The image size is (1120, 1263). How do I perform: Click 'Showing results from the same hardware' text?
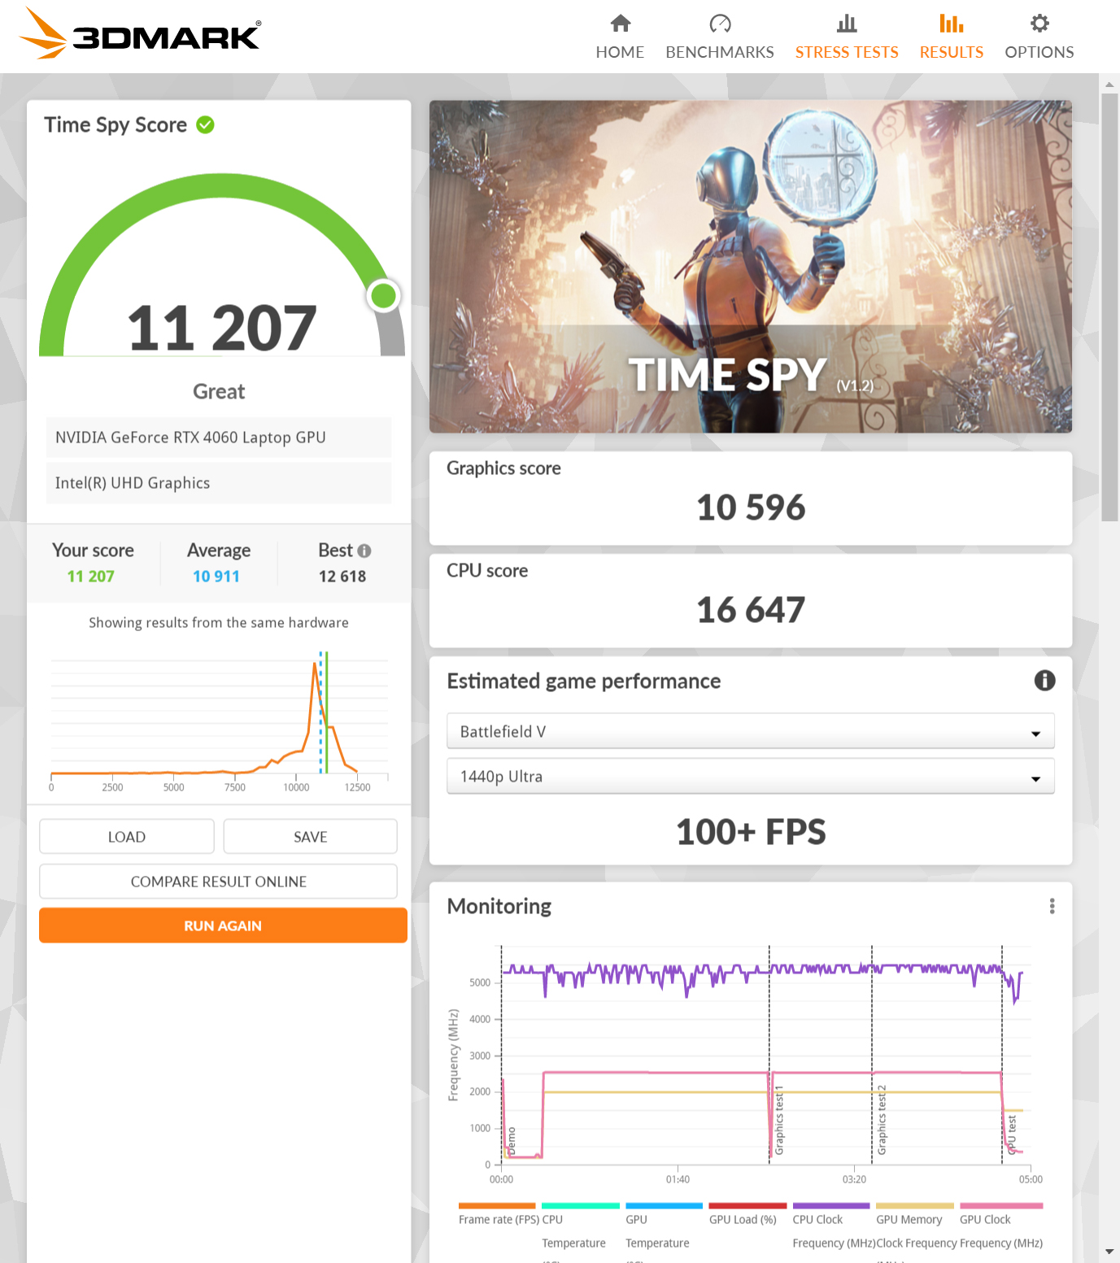tap(219, 623)
